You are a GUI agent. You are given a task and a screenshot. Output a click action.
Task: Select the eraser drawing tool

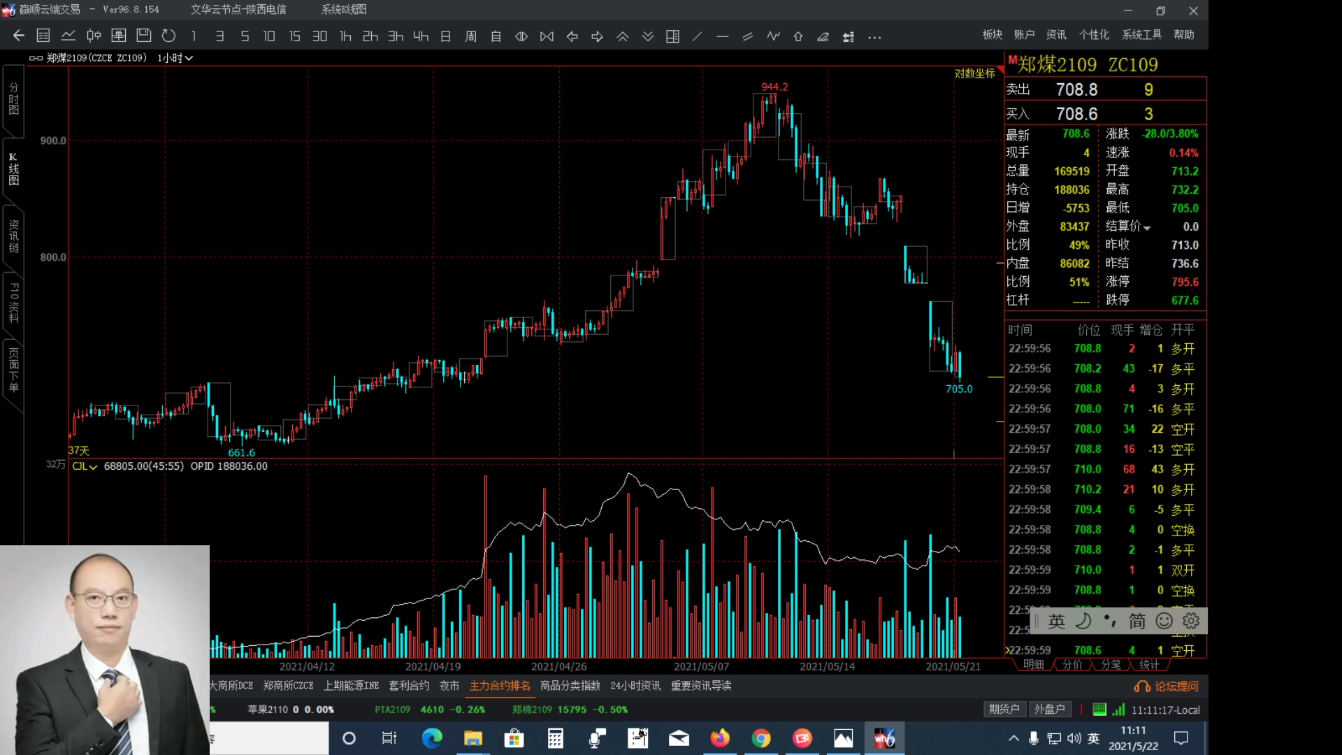click(x=823, y=37)
